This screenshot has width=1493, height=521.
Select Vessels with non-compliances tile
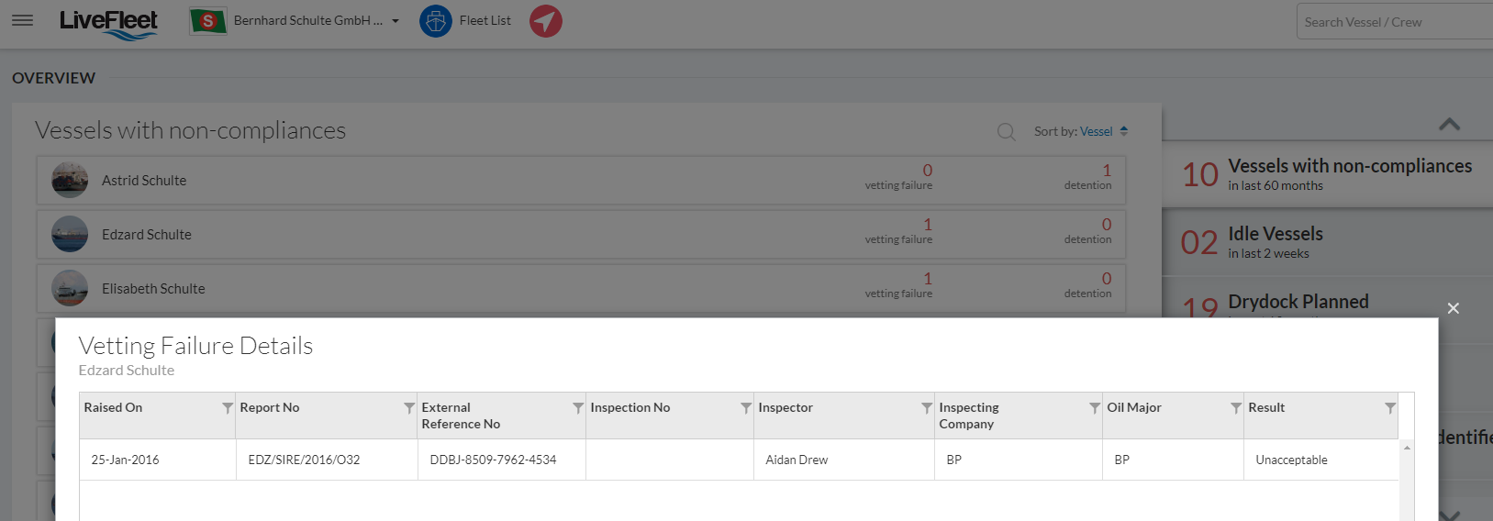(x=1327, y=173)
